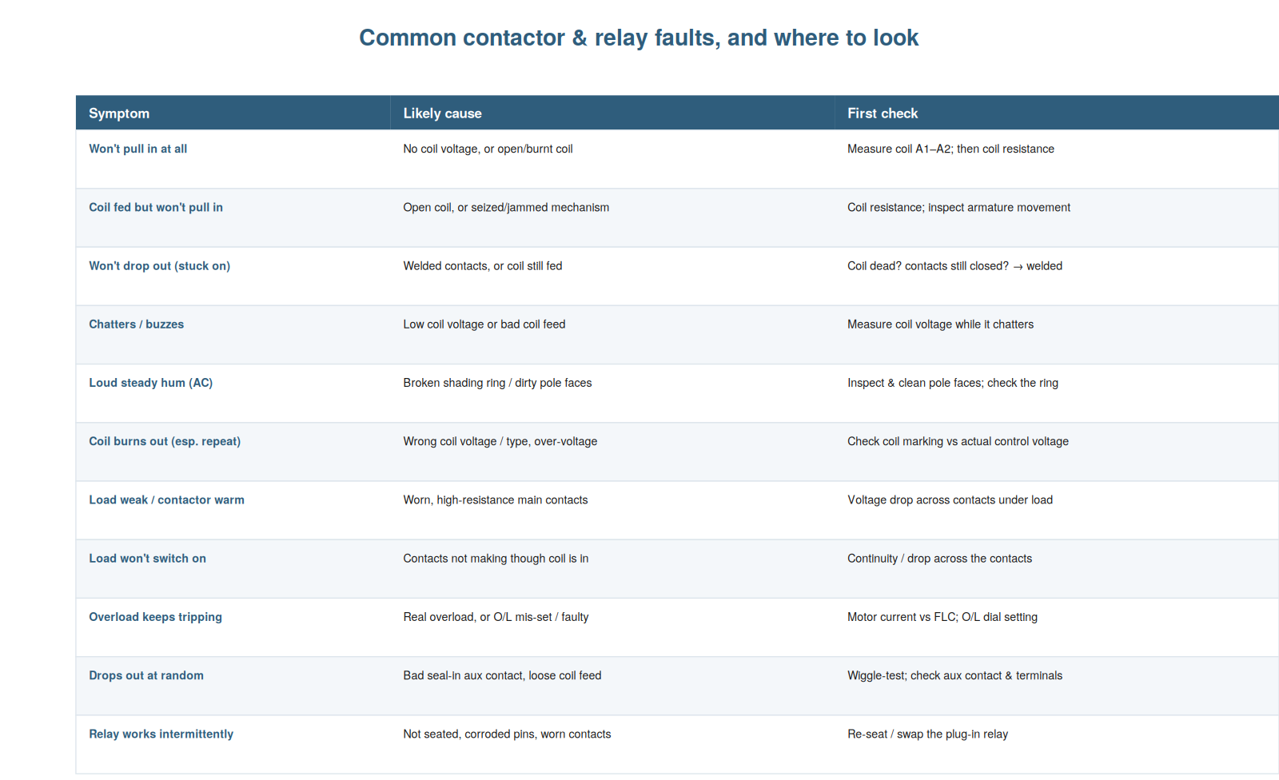Click "Loud steady hum (AC)" symptom
This screenshot has height=780, width=1279.
pyautogui.click(x=151, y=383)
